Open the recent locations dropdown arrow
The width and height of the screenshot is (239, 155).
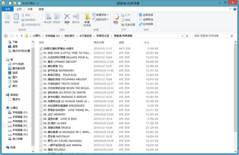[x=17, y=36]
